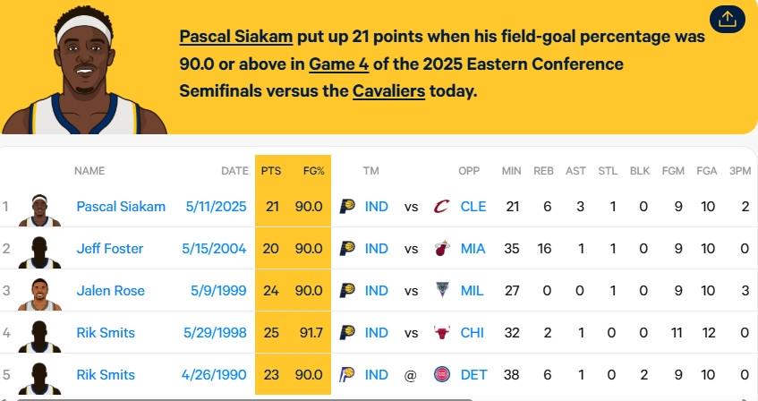Sort table by PTS column header
758x401 pixels.
tap(270, 171)
